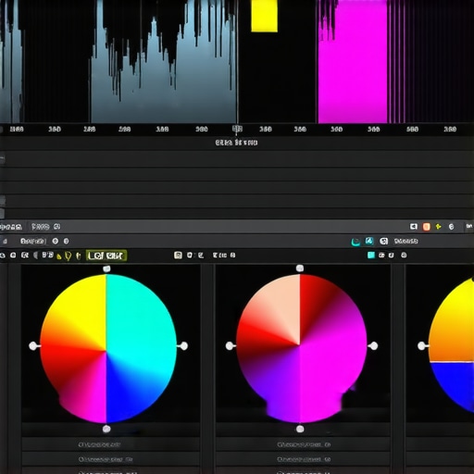
Task: Click the right handle of the magenta and pink color wheel
Action: (374, 346)
